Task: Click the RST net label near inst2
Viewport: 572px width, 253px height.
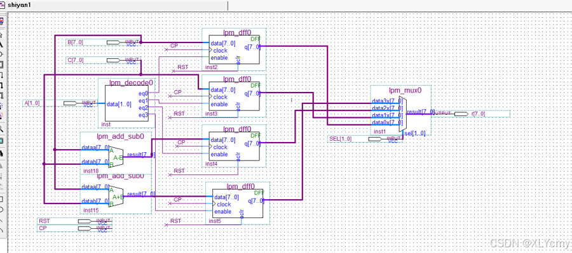Action: tap(182, 67)
